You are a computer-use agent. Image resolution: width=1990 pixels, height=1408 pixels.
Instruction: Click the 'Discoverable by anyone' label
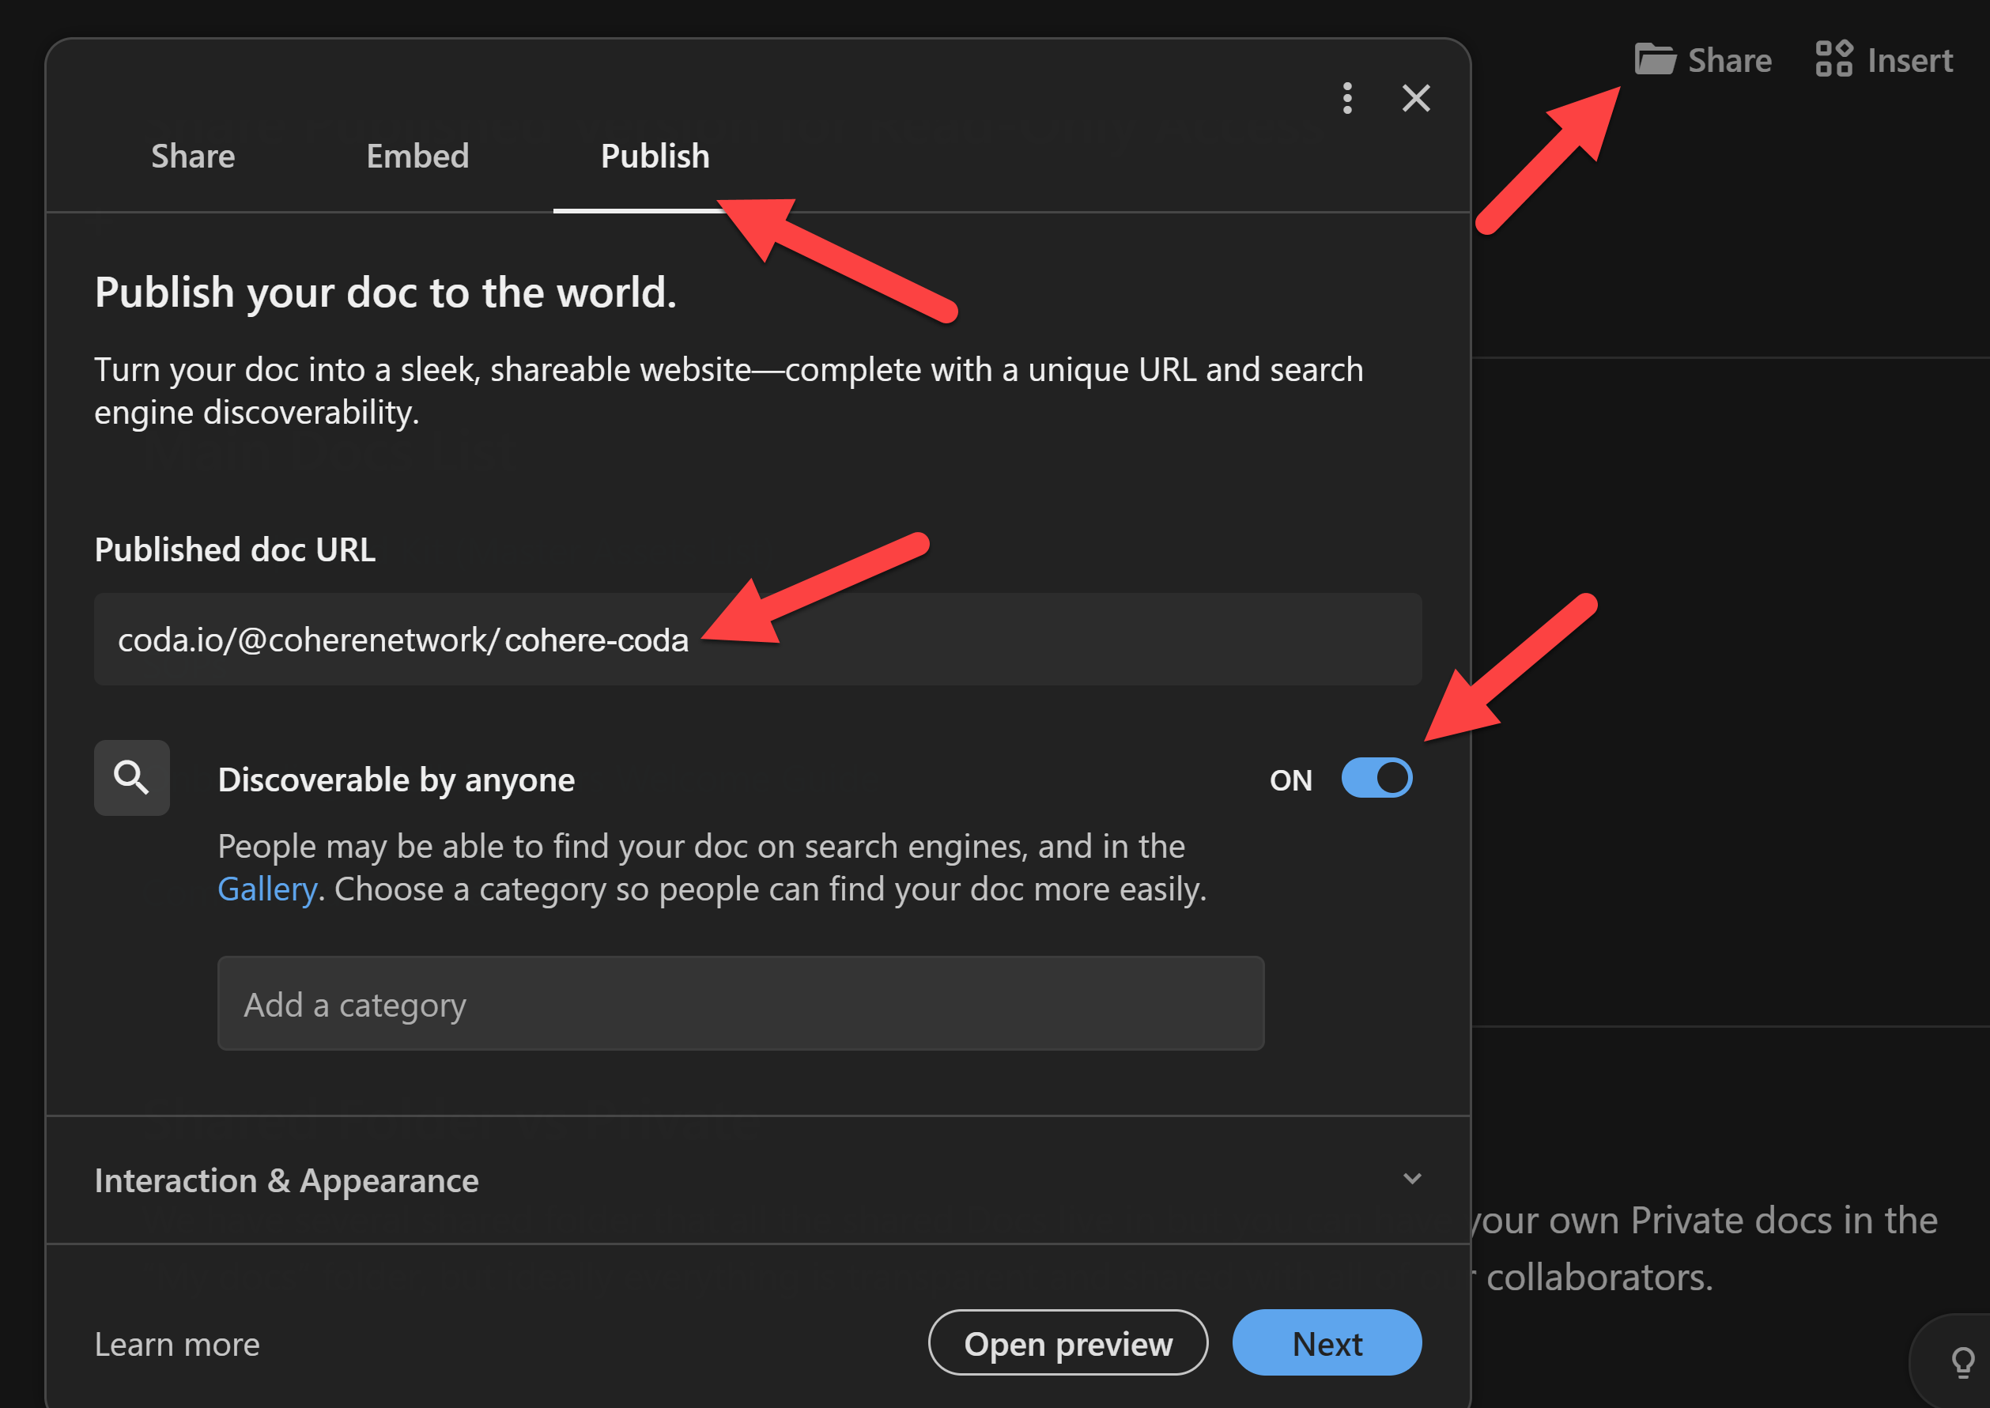tap(396, 779)
